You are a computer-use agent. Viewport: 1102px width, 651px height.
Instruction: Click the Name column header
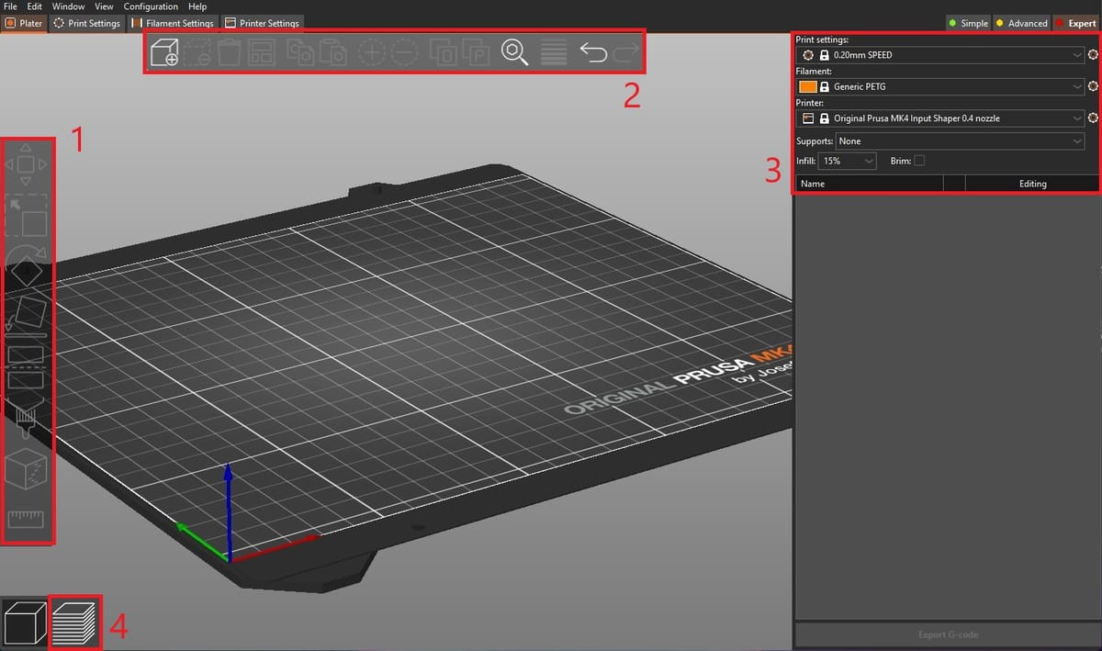[x=870, y=184]
